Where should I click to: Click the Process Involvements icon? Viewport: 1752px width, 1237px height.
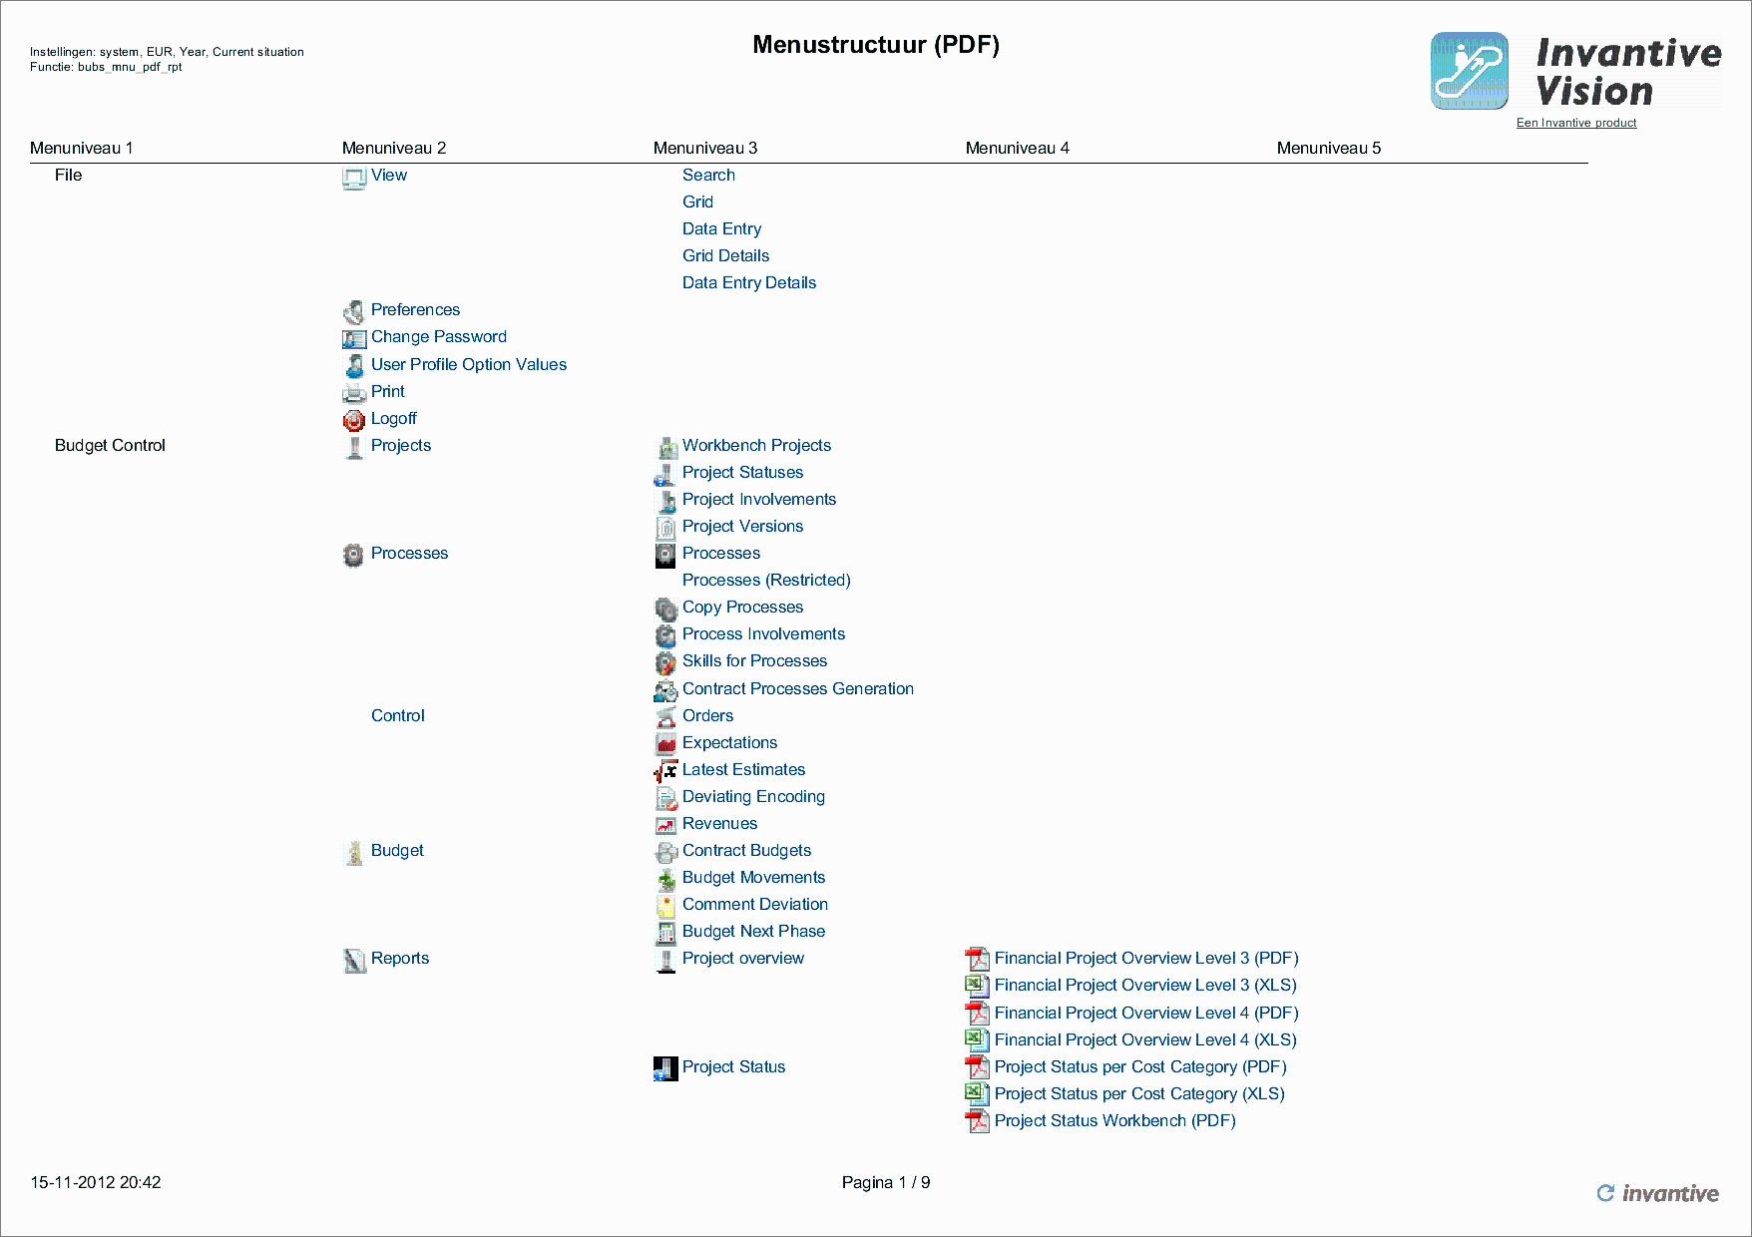point(665,635)
